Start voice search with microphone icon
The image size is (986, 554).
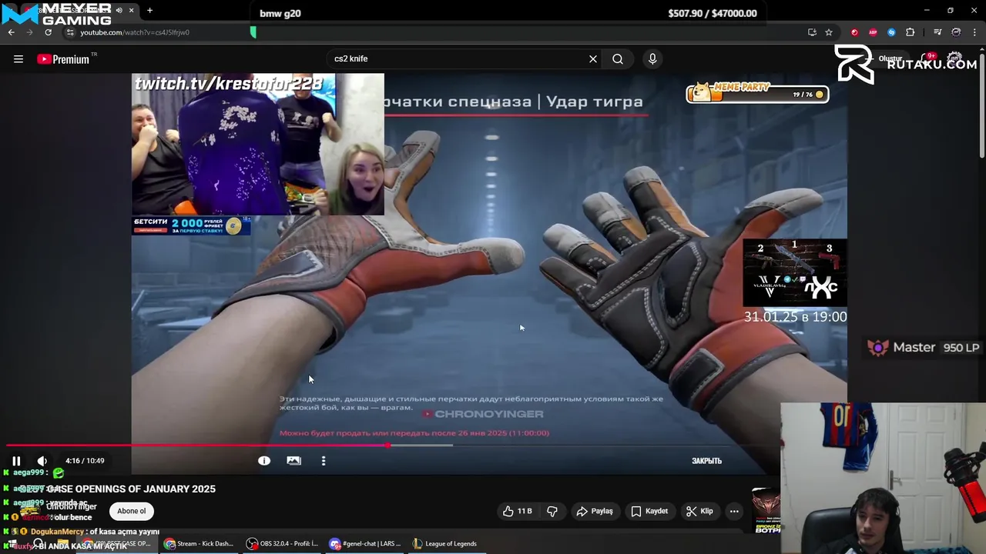652,58
